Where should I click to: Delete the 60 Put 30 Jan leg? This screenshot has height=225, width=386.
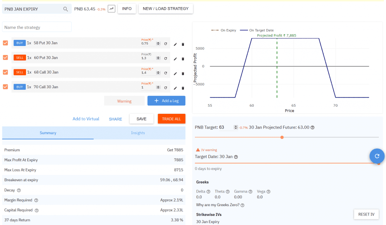coord(183,59)
